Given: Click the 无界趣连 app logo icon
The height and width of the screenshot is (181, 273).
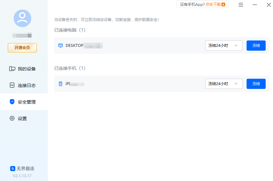Looking at the screenshot, I should pyautogui.click(x=12, y=169).
